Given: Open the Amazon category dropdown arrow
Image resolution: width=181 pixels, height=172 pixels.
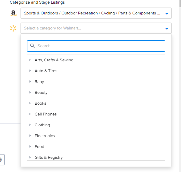Looking at the screenshot, I should [x=167, y=14].
